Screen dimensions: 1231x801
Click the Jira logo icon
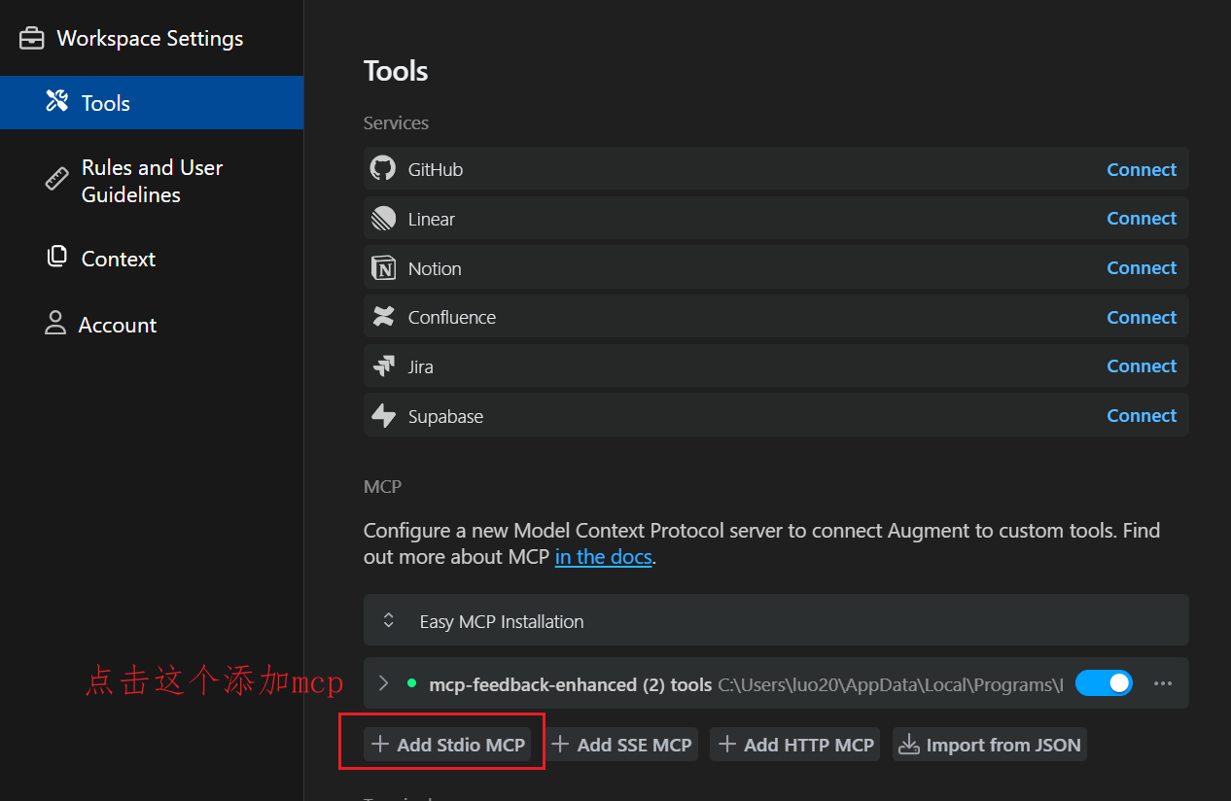tap(383, 366)
